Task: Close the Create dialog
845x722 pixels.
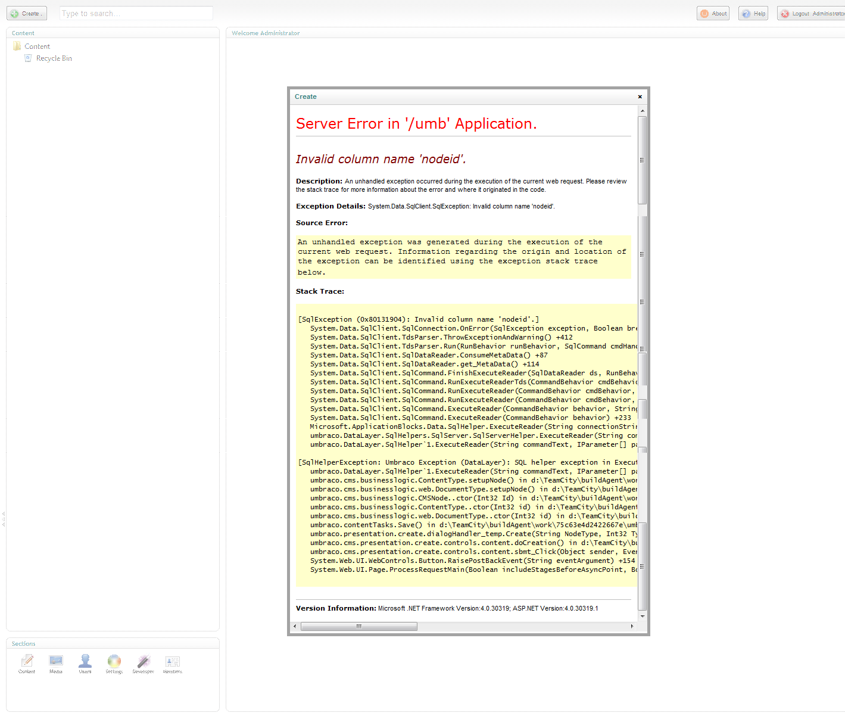Action: pyautogui.click(x=640, y=97)
